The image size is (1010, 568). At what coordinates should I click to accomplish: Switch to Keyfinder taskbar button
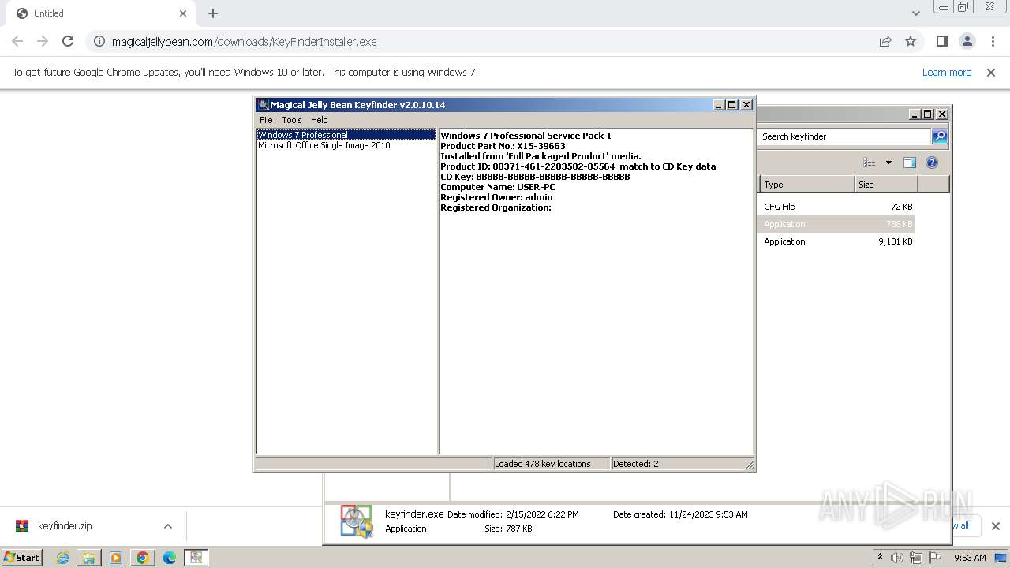[x=196, y=558]
